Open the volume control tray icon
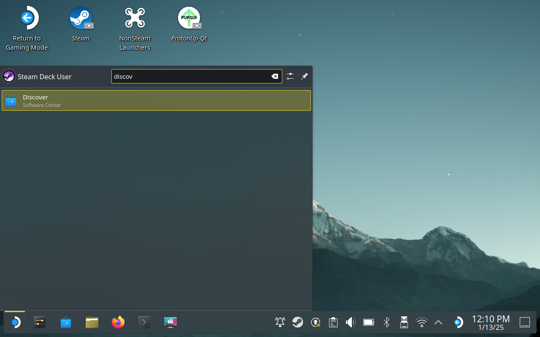This screenshot has width=540, height=337. pyautogui.click(x=350, y=323)
